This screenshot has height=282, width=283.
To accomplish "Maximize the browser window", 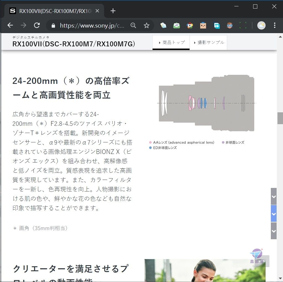I will (255, 7).
